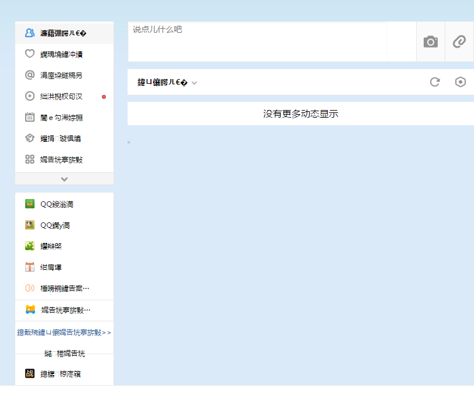This screenshot has width=474, height=398.
Task: Launch the QQ farm app with green icon
Action: [x=64, y=204]
